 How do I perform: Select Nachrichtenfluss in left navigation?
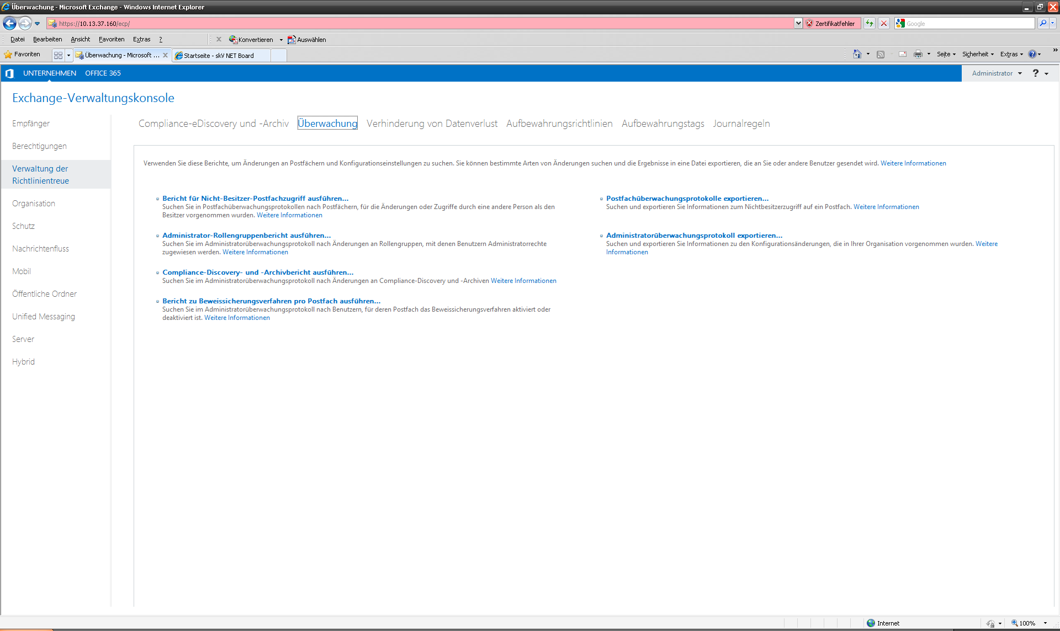point(40,249)
